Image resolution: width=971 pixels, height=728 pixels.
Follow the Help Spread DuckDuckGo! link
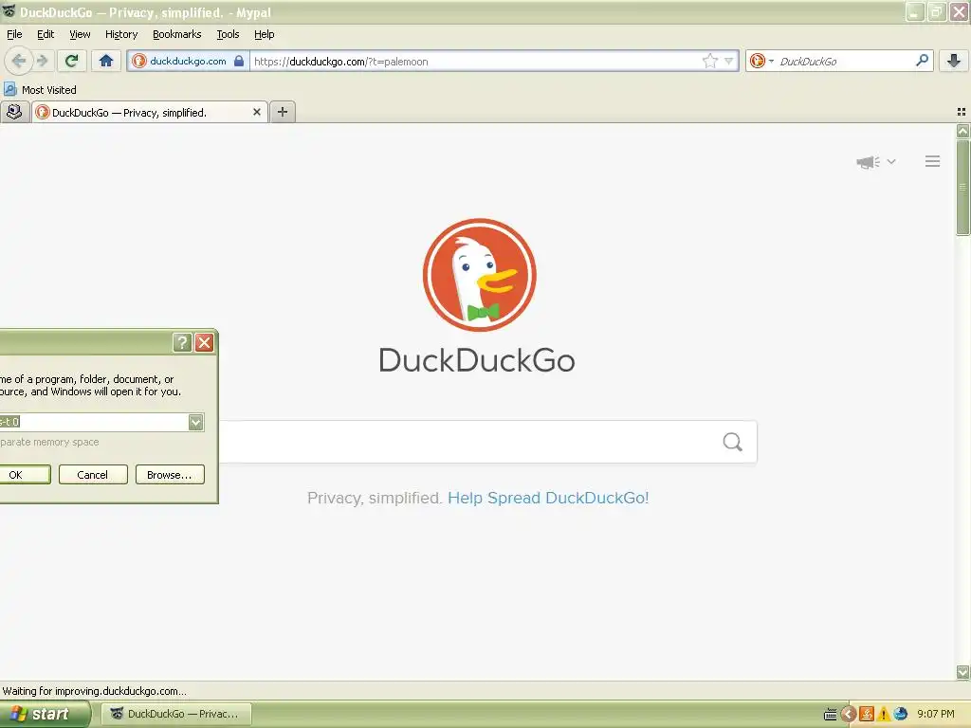pos(548,498)
